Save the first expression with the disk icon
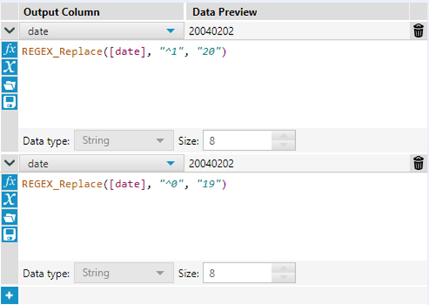 point(10,102)
